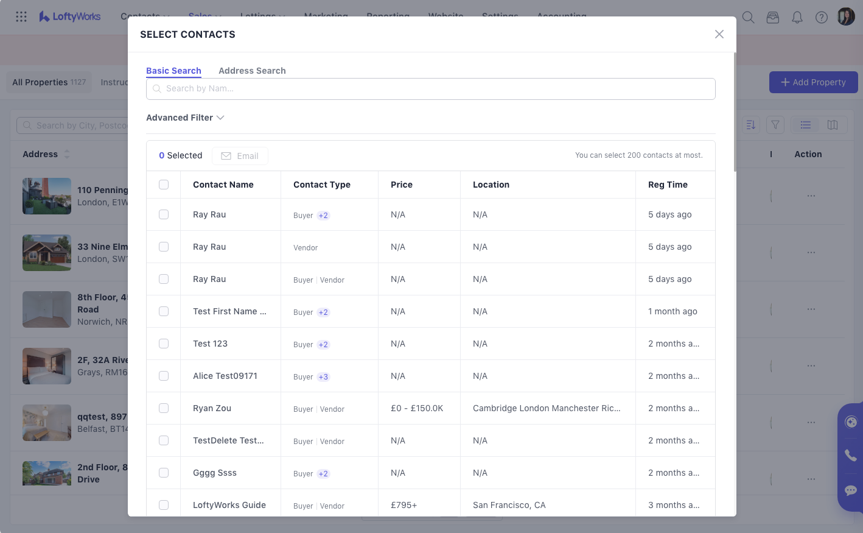Click the inbox tray icon in header
This screenshot has height=533, width=863.
click(x=772, y=17)
